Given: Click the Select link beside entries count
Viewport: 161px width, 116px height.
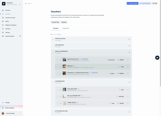Looking at the screenshot, I should (59, 34).
